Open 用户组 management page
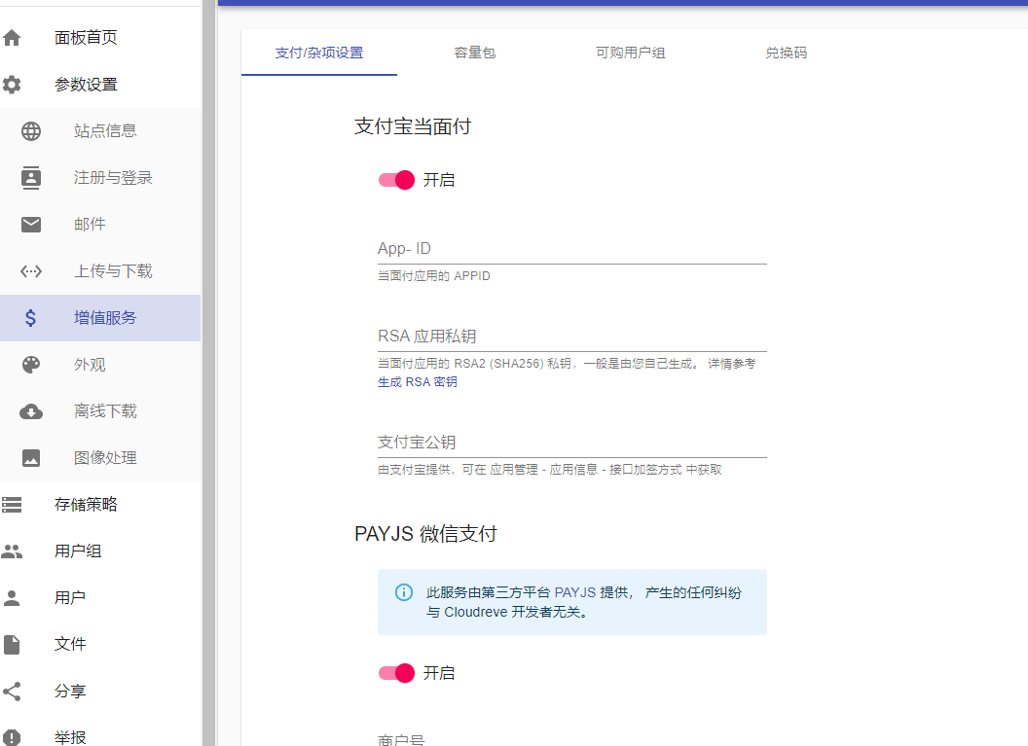Viewport: 1028px width, 746px height. (x=100, y=551)
